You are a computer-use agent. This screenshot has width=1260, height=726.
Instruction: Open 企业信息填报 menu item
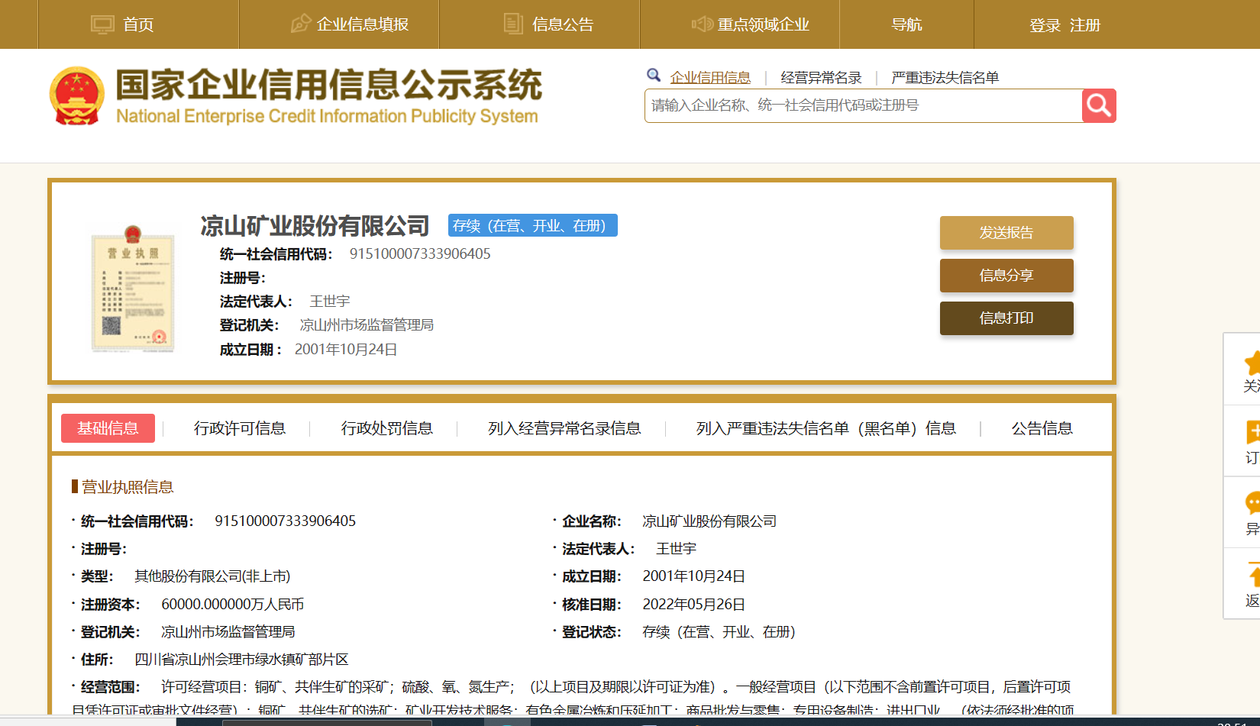363,24
